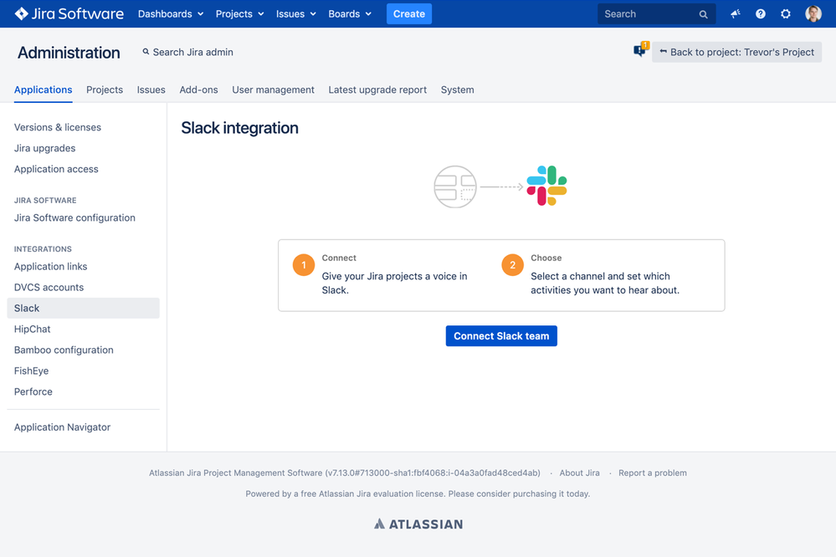This screenshot has height=557, width=836.
Task: Open Versions & licenses
Action: 58,127
